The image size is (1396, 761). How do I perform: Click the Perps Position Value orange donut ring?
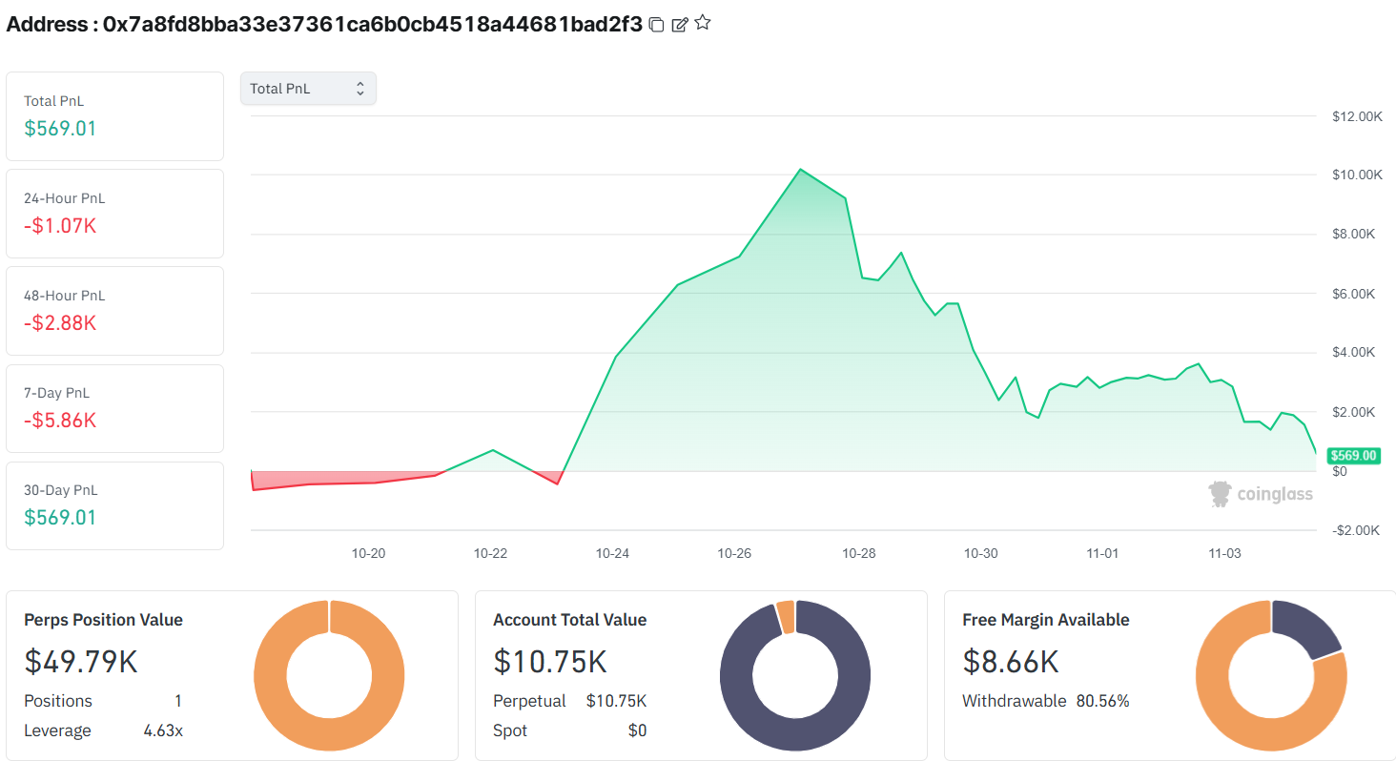coord(269,676)
